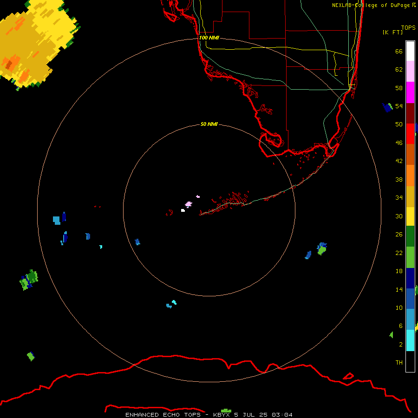Viewport: 418px width, 418px height.
Task: Click the legend value "30"
Action: pos(399,216)
